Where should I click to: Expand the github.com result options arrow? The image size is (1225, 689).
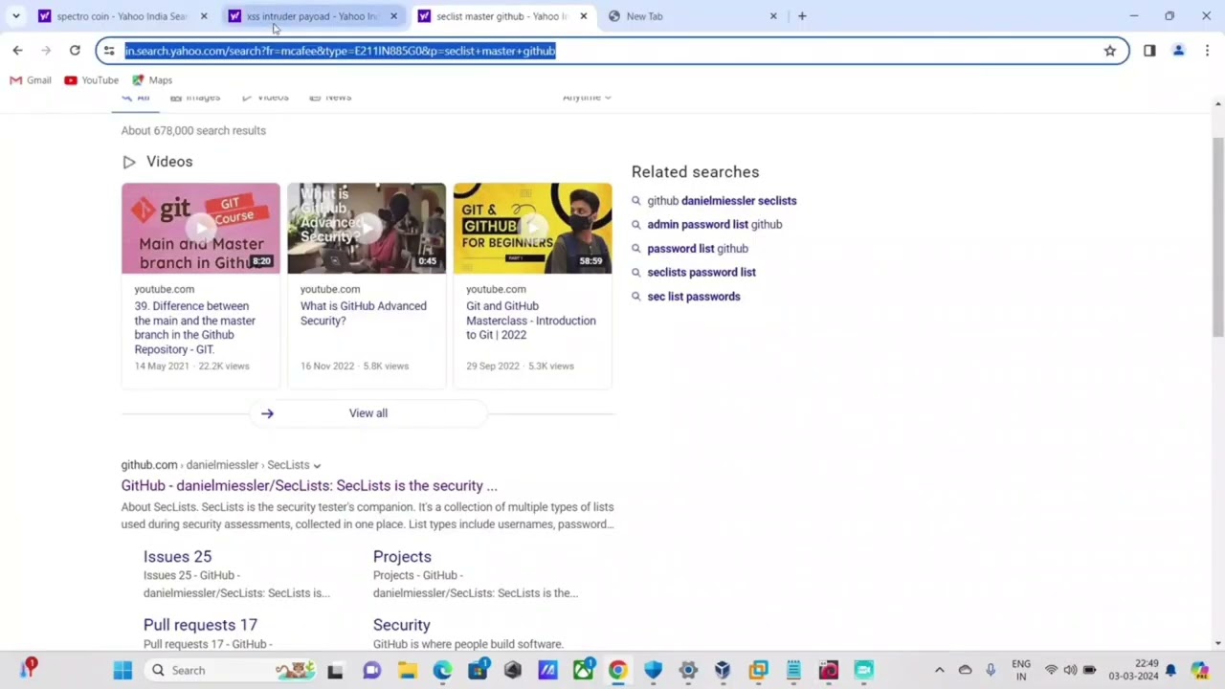point(317,466)
